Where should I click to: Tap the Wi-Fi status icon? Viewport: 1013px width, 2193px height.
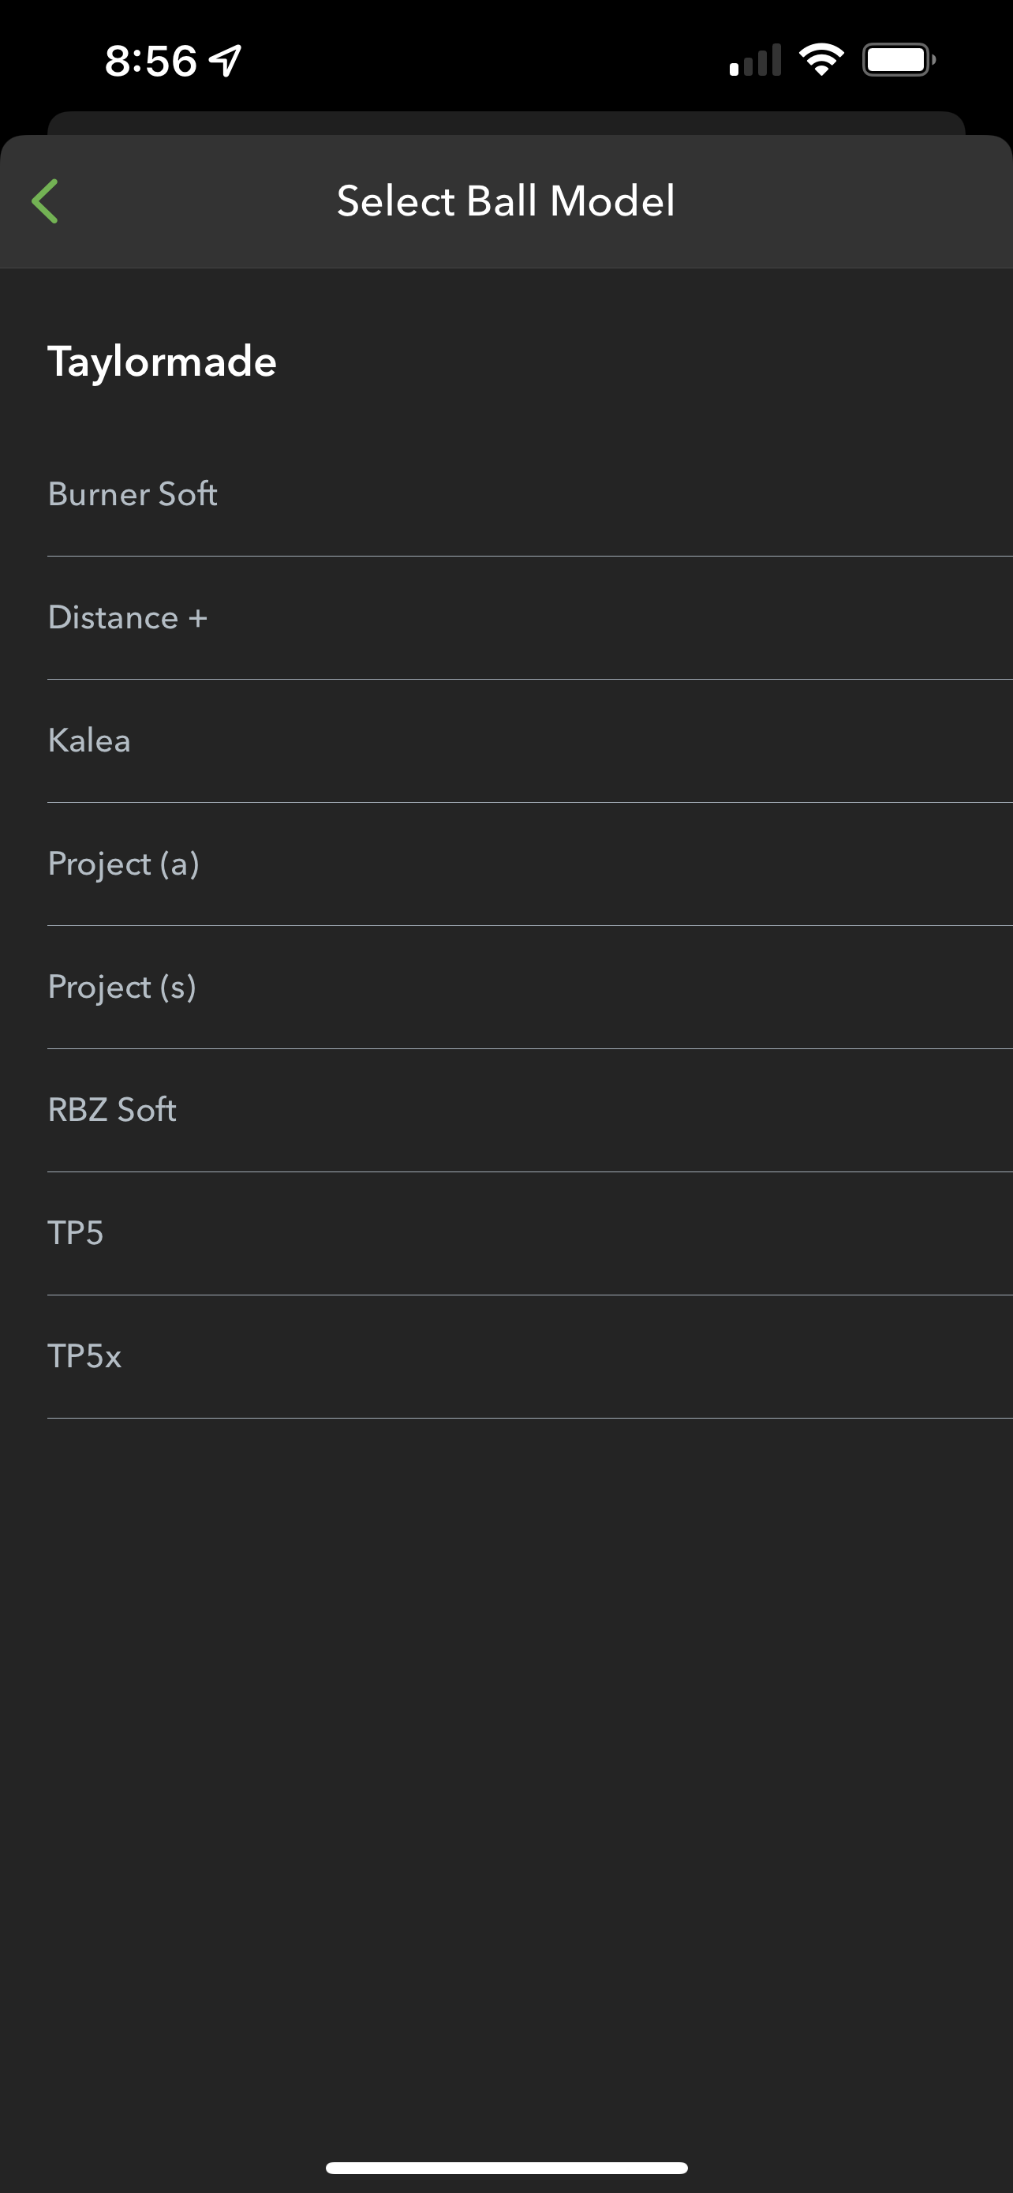click(x=820, y=61)
